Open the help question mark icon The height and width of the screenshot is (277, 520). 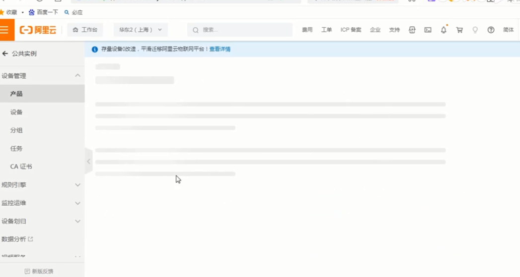pos(491,30)
